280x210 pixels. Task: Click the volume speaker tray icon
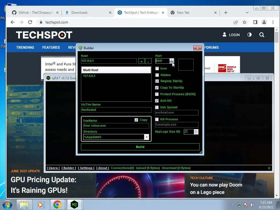click(x=252, y=205)
